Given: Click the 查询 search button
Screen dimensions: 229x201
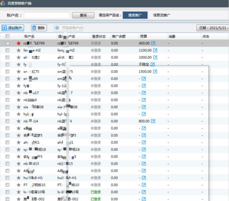Looking at the screenshot, I should point(83,15).
